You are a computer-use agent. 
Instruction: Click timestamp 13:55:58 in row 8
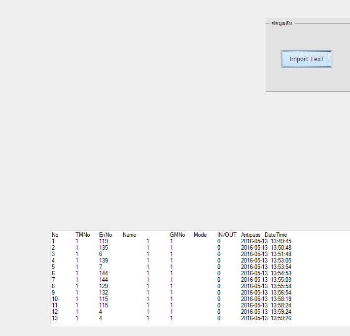[x=281, y=286]
